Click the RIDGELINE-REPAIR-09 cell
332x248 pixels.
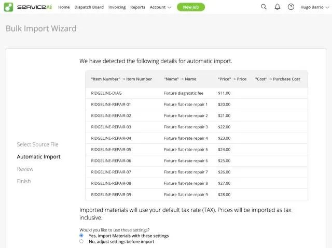[x=111, y=195]
